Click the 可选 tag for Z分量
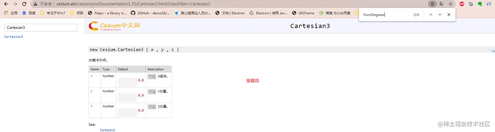The image size is (495, 132). (x=152, y=107)
